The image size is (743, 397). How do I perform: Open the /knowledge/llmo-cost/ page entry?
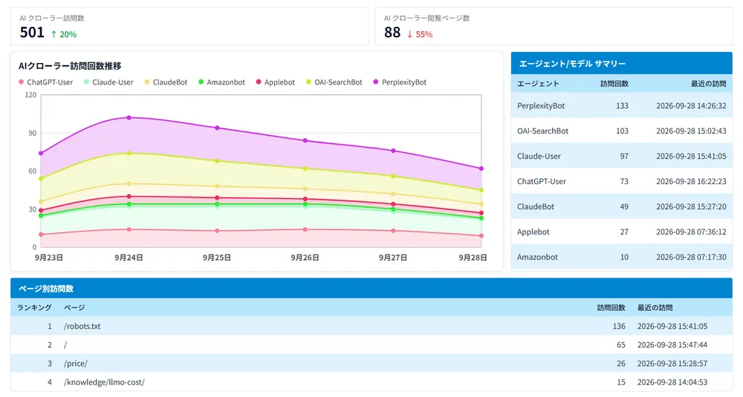(104, 382)
